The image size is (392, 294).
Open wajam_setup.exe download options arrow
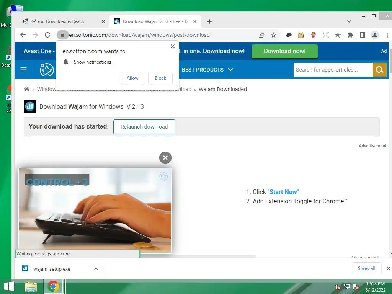(96, 269)
